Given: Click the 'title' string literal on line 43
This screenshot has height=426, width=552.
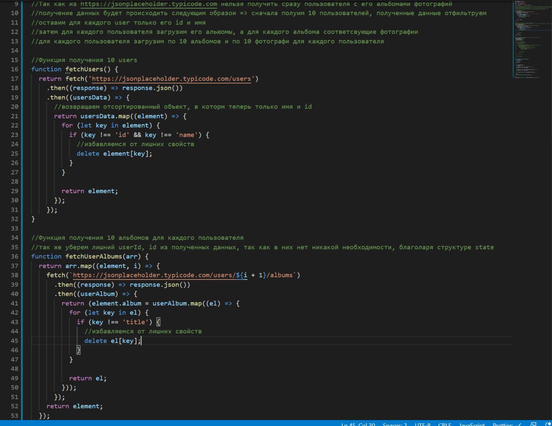Looking at the screenshot, I should pos(135,322).
